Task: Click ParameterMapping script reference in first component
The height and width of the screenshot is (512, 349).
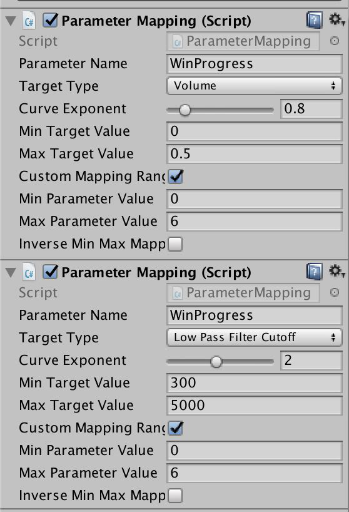Action: point(243,41)
